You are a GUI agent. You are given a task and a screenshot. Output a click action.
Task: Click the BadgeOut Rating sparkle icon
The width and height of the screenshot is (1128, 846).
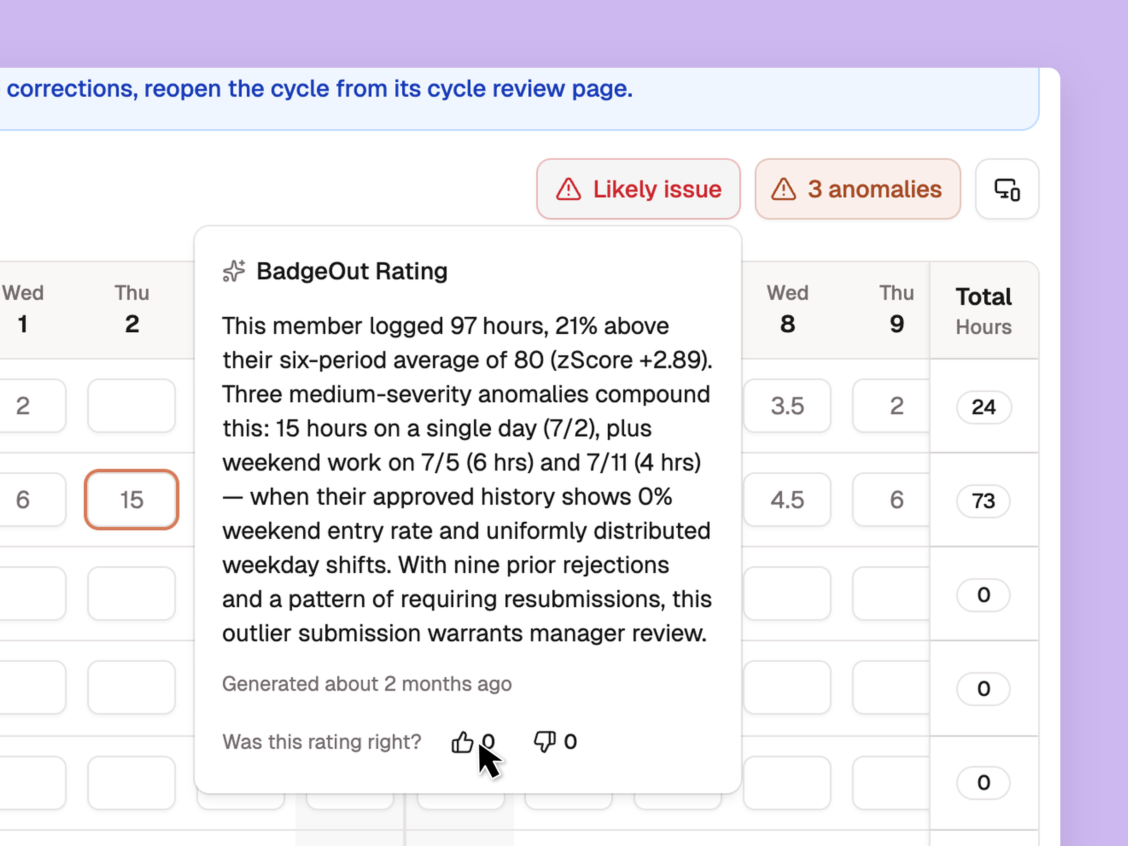234,271
